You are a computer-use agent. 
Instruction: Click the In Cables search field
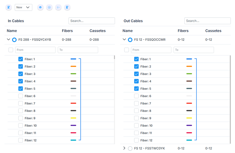[92, 21]
